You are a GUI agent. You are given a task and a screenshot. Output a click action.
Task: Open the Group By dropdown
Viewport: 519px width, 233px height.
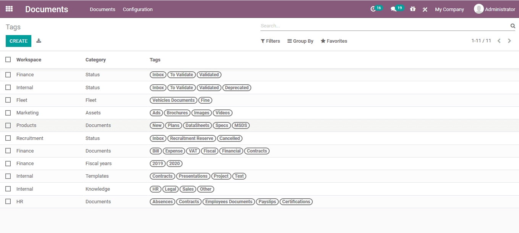pos(300,41)
